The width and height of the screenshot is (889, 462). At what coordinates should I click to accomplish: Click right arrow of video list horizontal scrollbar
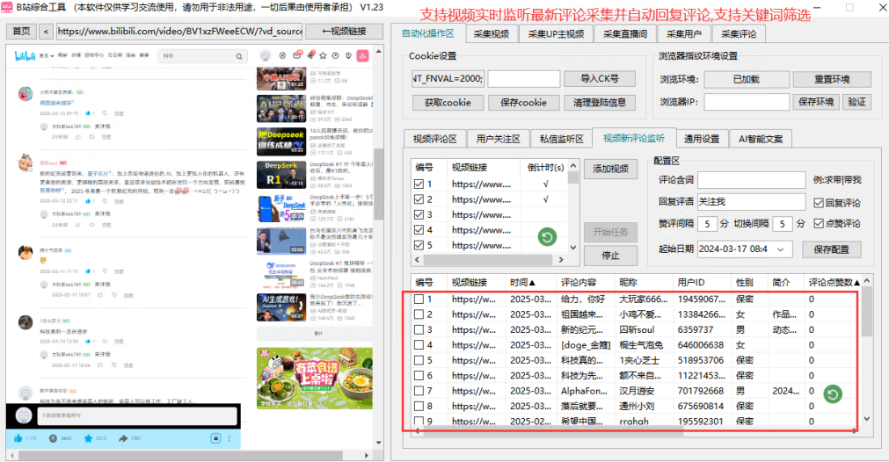coord(561,259)
